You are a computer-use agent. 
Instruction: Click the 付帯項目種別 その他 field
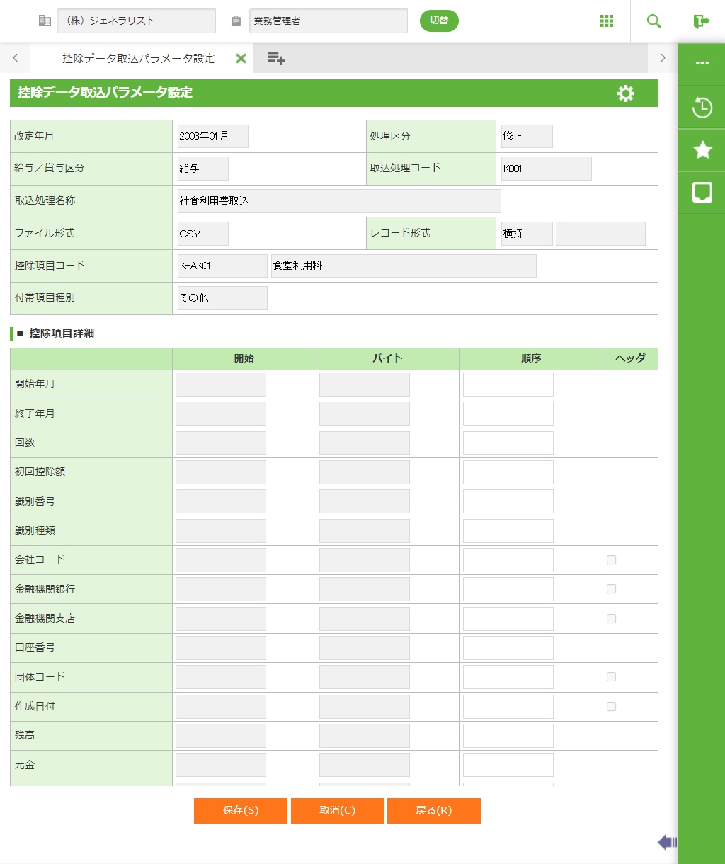tap(222, 298)
